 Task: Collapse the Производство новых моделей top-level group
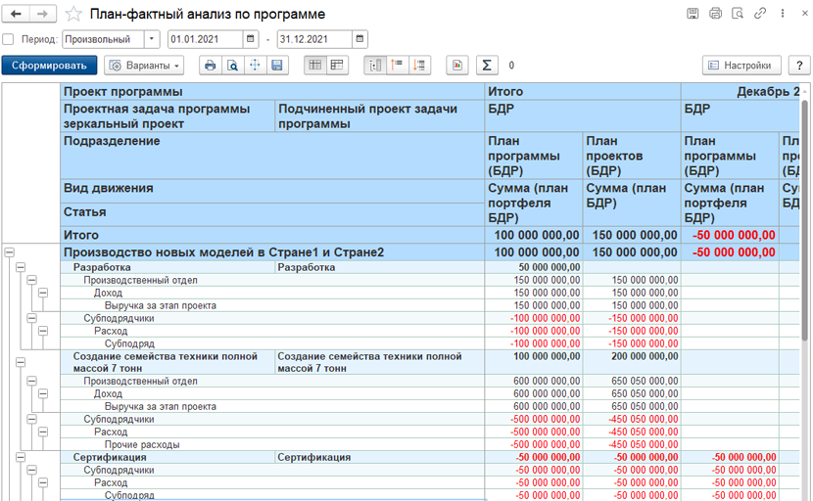[10, 252]
